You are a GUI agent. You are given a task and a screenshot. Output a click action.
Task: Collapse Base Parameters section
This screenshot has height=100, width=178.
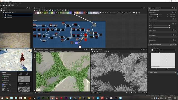click(x=149, y=10)
